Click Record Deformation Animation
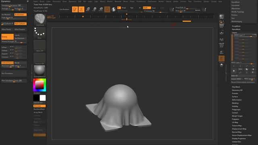The image size is (258, 145). coord(243,82)
